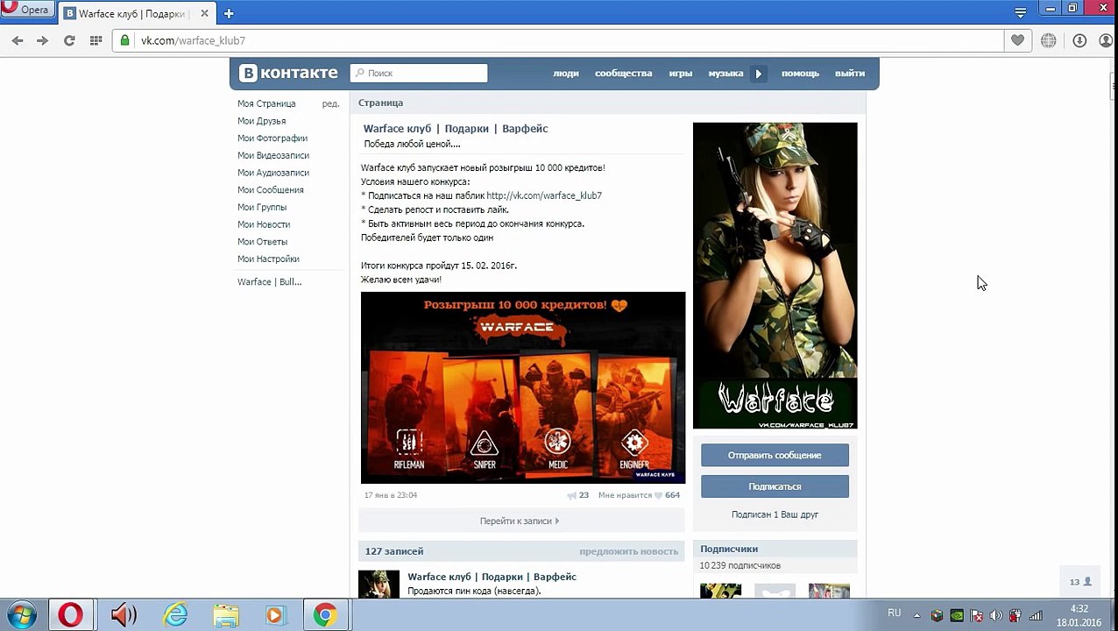1118x631 pixels.
Task: Click Отправить сообщение button
Action: coord(775,455)
